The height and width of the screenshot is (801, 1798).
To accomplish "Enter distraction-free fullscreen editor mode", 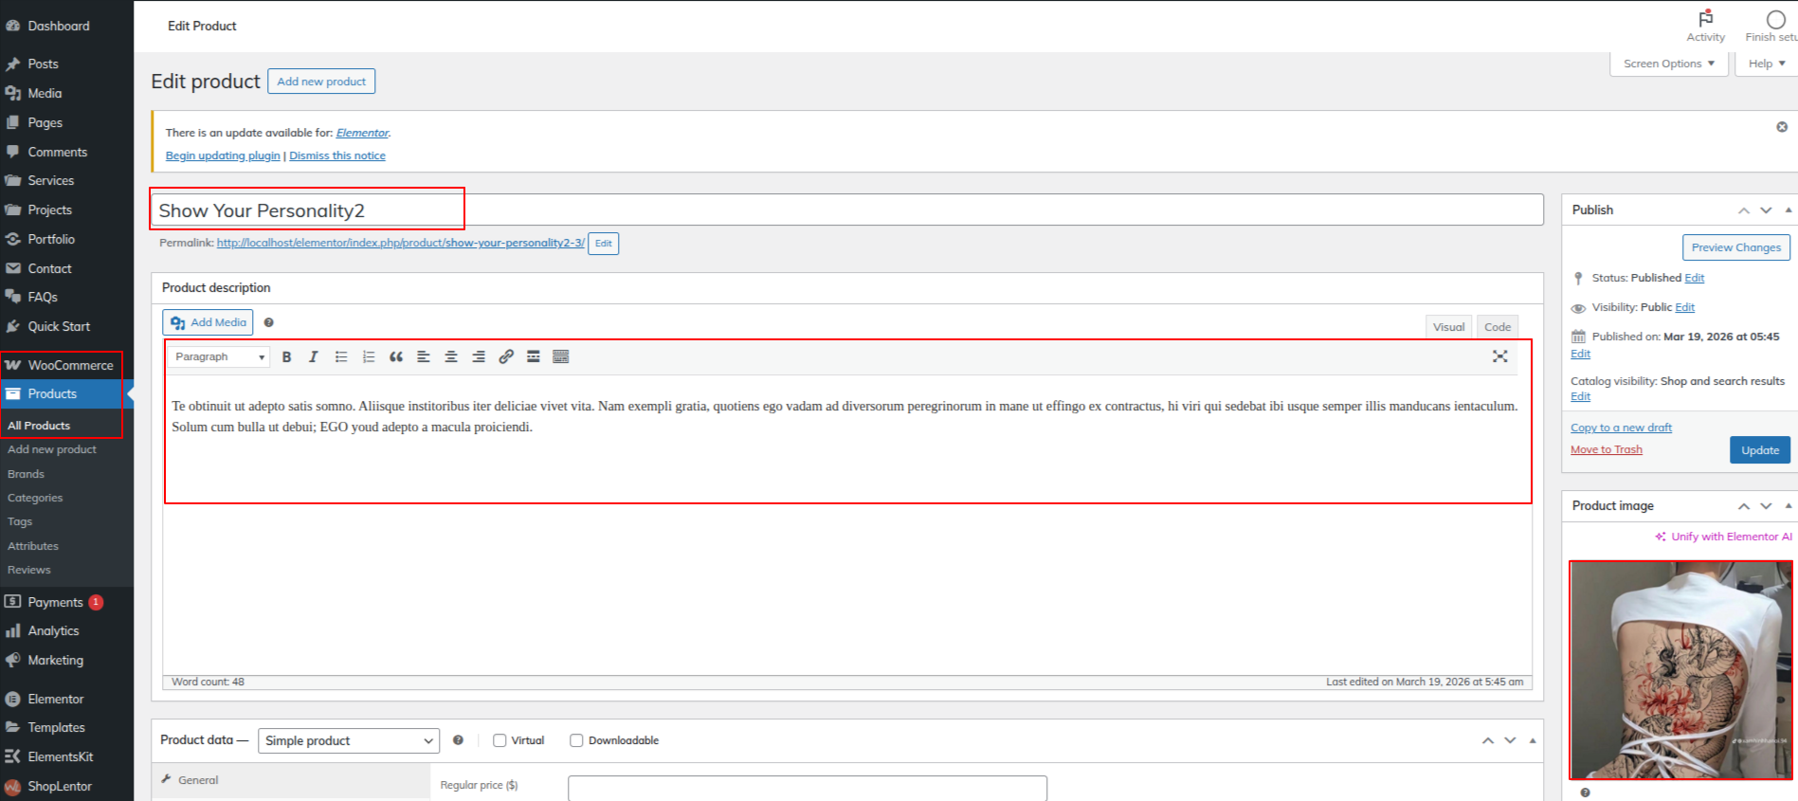I will click(x=1499, y=356).
